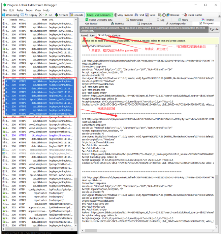Click session list scroll-up arrow
This screenshot has width=221, height=234.
pyautogui.click(x=76, y=19)
